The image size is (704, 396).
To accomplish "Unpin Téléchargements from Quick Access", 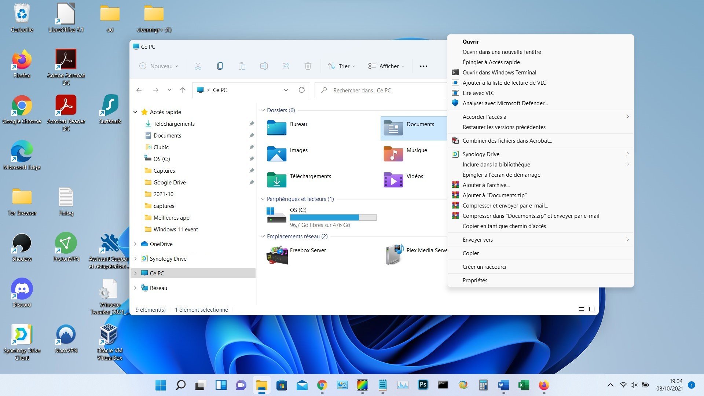I will (x=252, y=124).
